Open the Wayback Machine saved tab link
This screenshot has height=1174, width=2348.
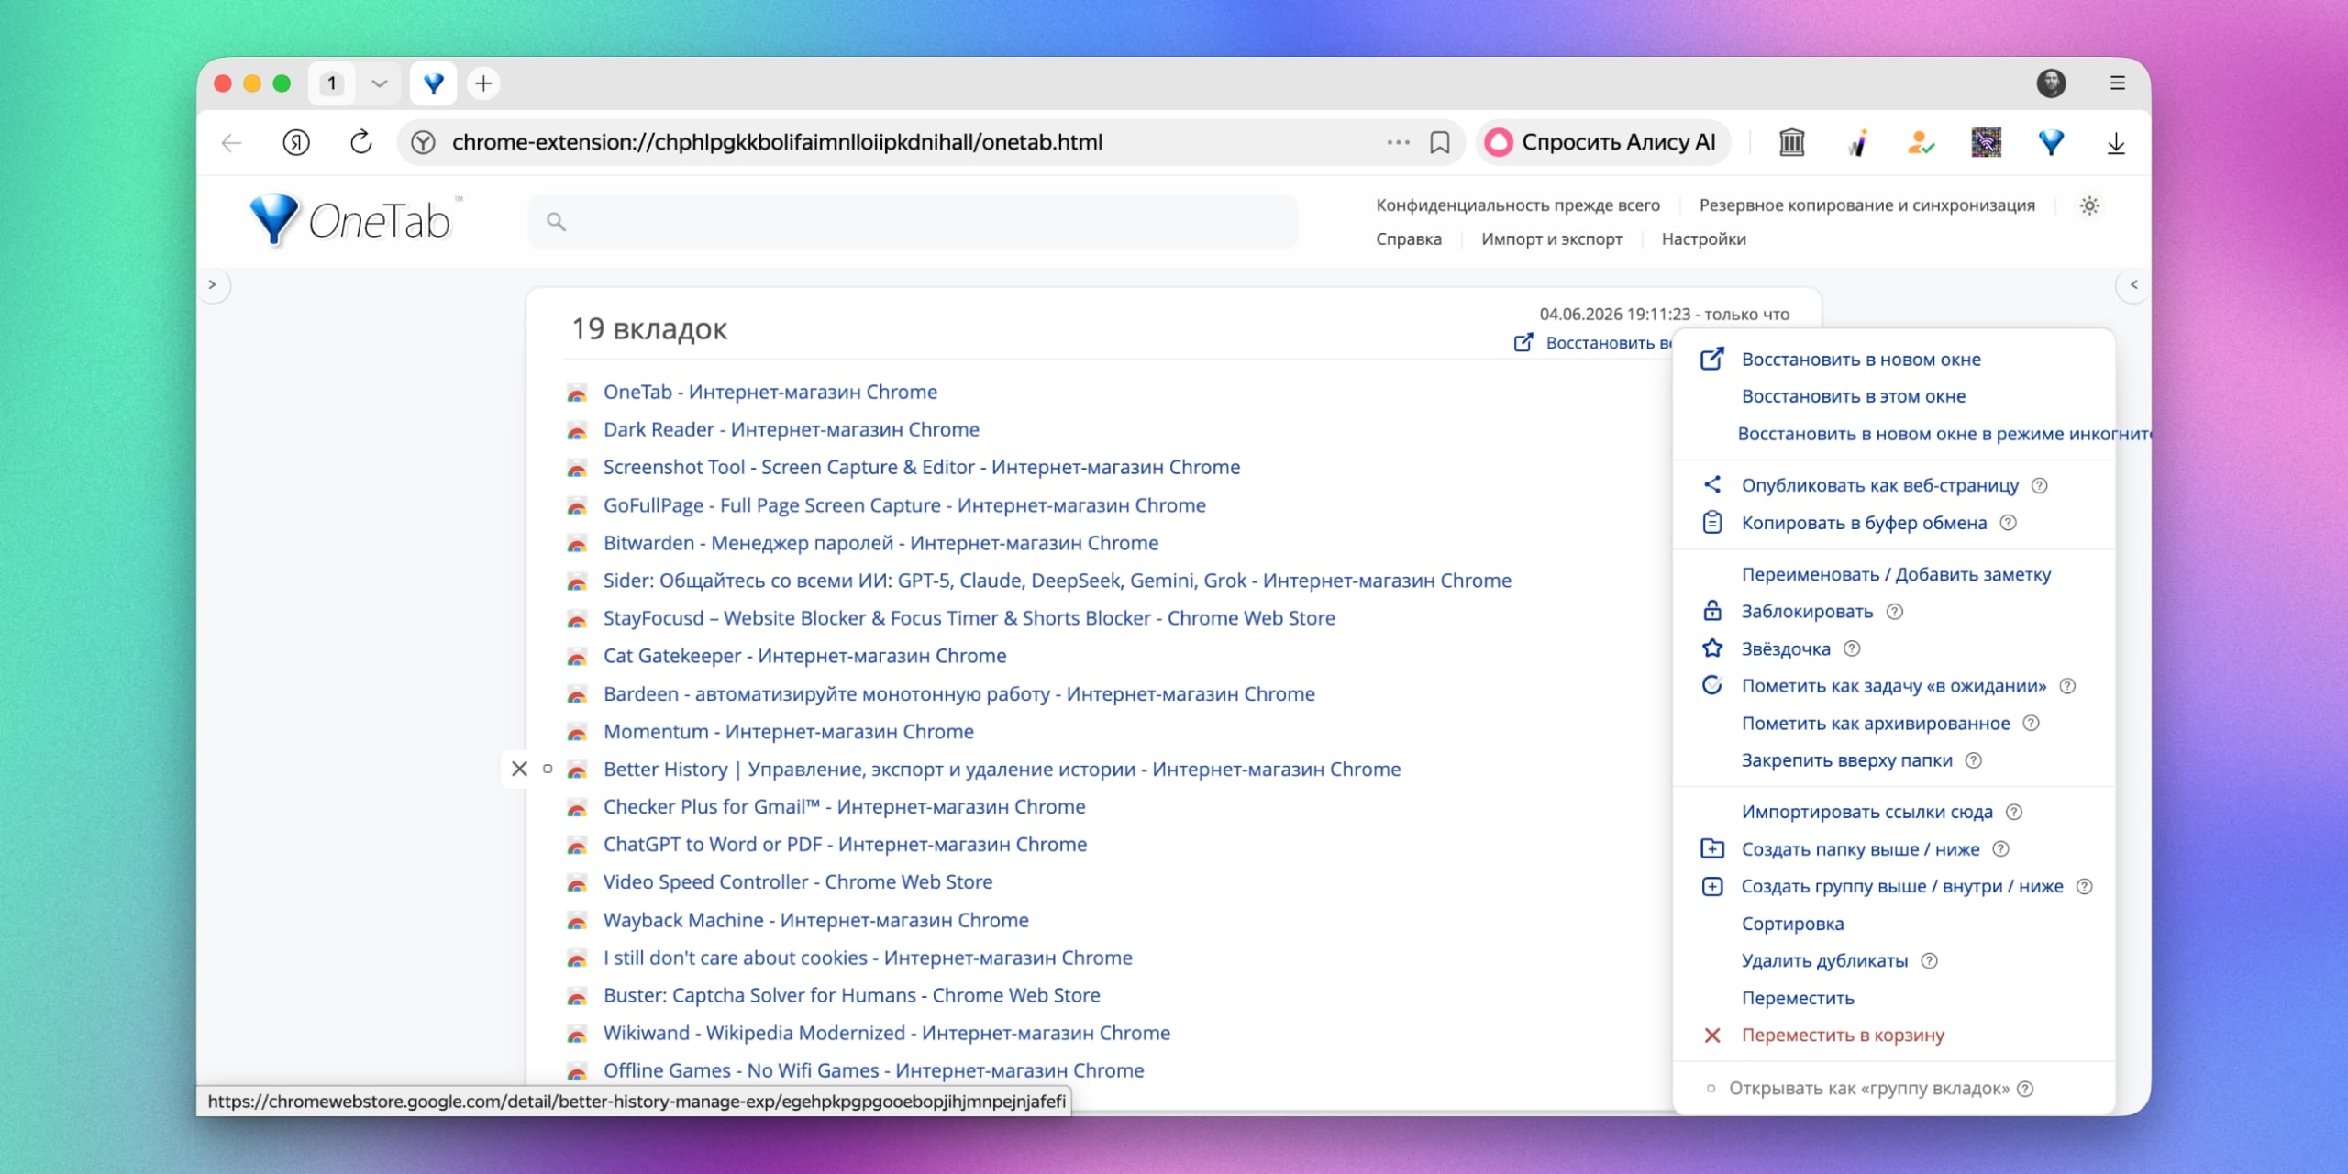point(815,920)
